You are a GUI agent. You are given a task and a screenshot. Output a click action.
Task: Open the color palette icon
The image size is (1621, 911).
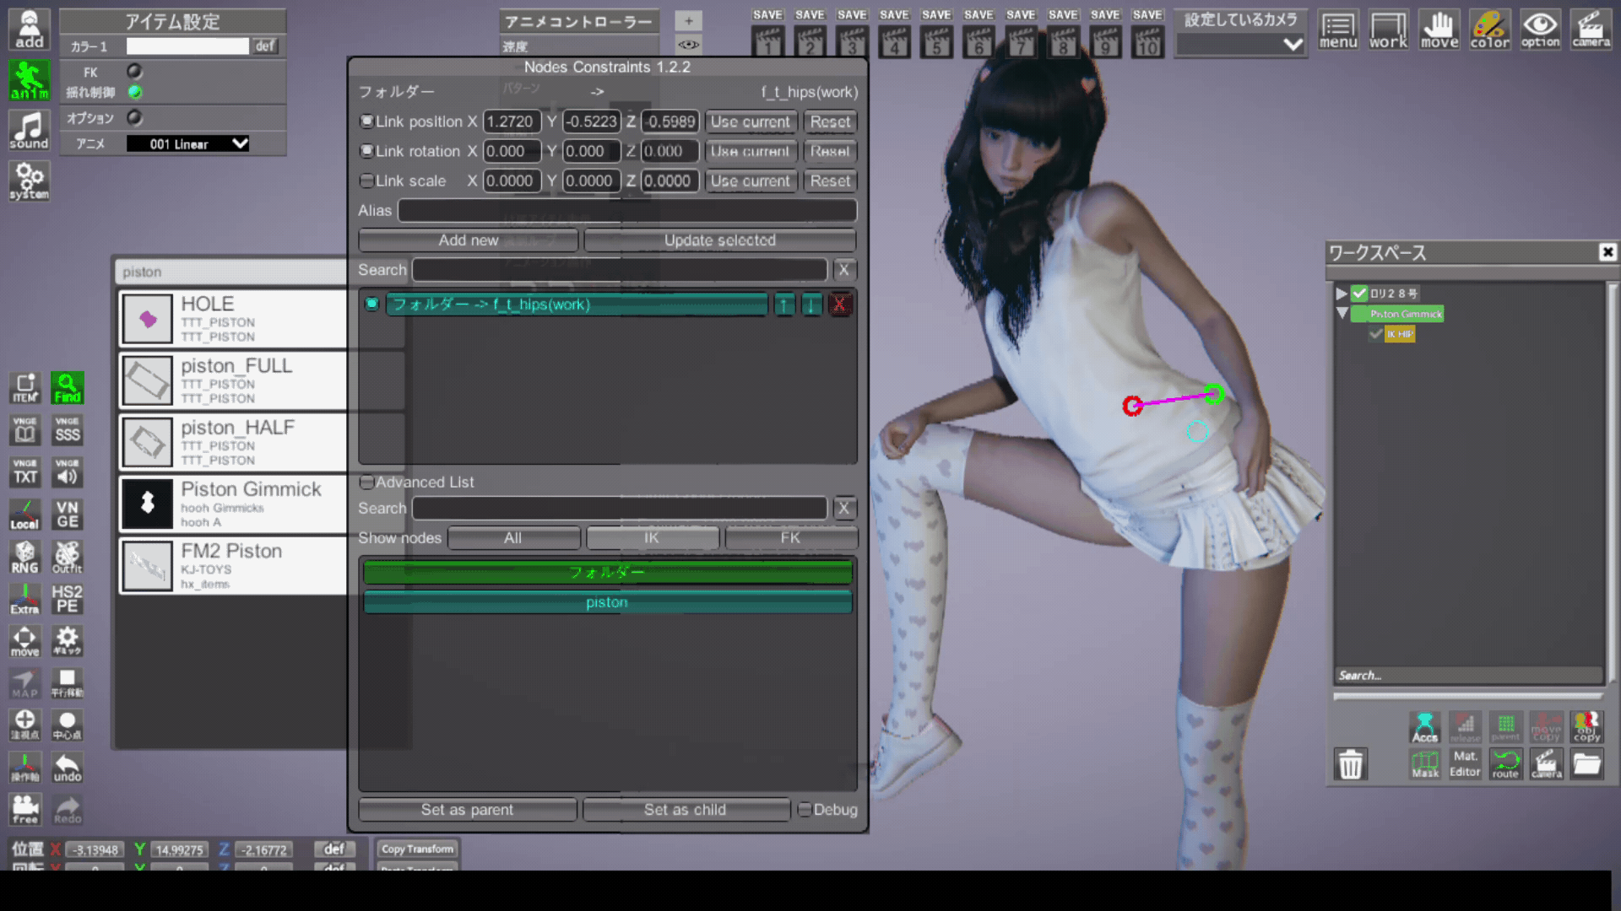[x=1489, y=30]
